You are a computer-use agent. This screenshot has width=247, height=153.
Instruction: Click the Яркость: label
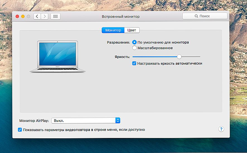[x=122, y=57]
